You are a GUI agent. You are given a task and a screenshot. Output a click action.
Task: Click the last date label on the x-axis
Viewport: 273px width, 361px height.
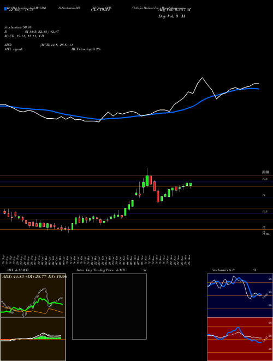(x=189, y=259)
